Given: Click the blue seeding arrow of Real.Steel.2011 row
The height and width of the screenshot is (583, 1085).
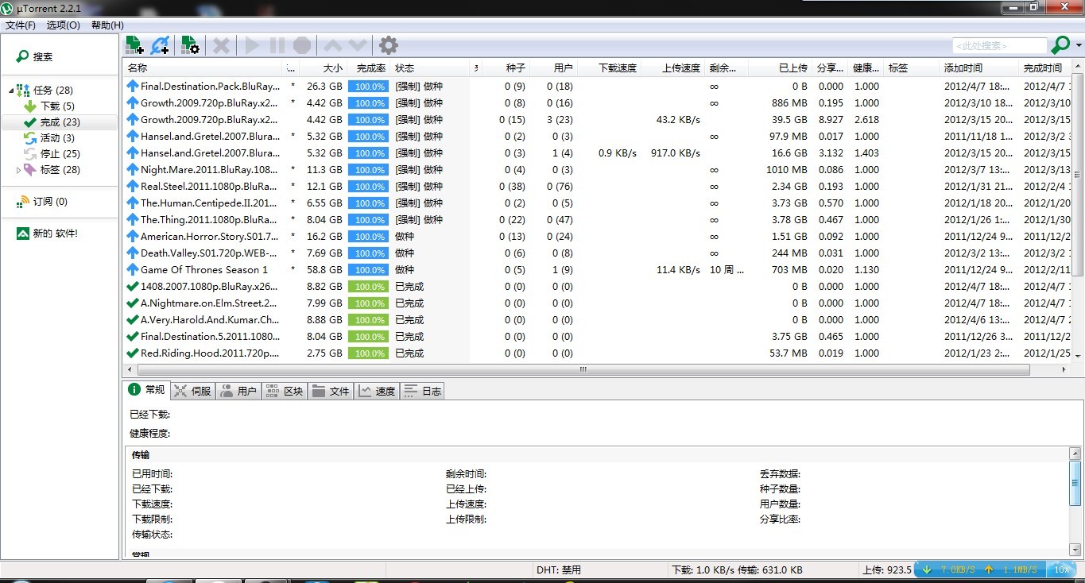Looking at the screenshot, I should (x=133, y=186).
